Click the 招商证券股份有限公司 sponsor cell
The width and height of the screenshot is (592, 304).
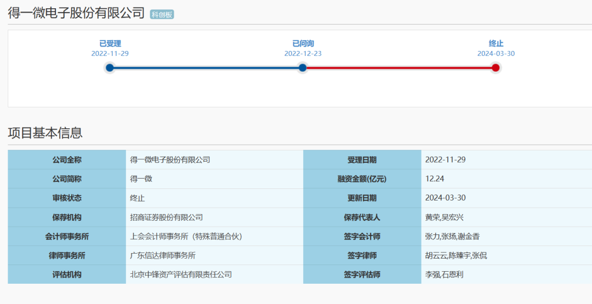166,217
